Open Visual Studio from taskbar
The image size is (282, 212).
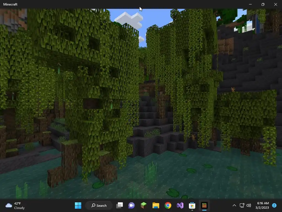tap(180, 205)
